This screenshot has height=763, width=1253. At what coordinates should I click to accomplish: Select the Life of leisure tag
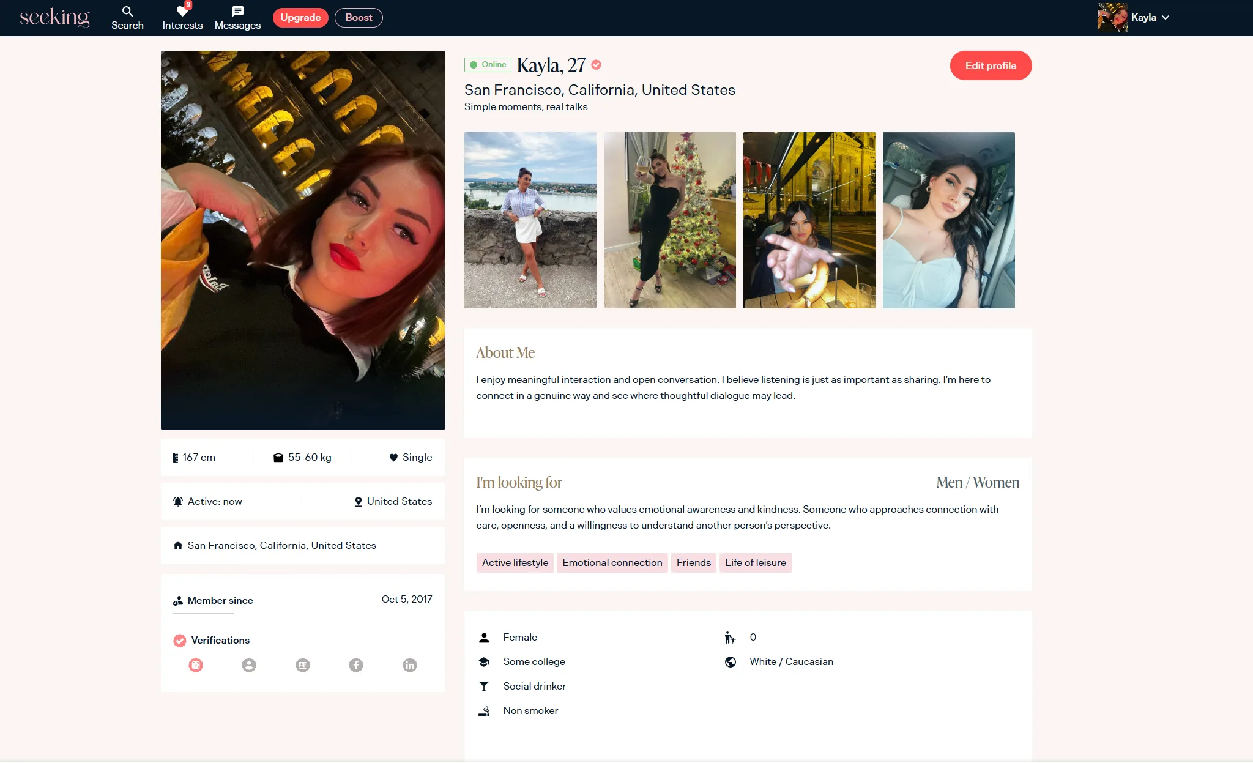point(755,563)
